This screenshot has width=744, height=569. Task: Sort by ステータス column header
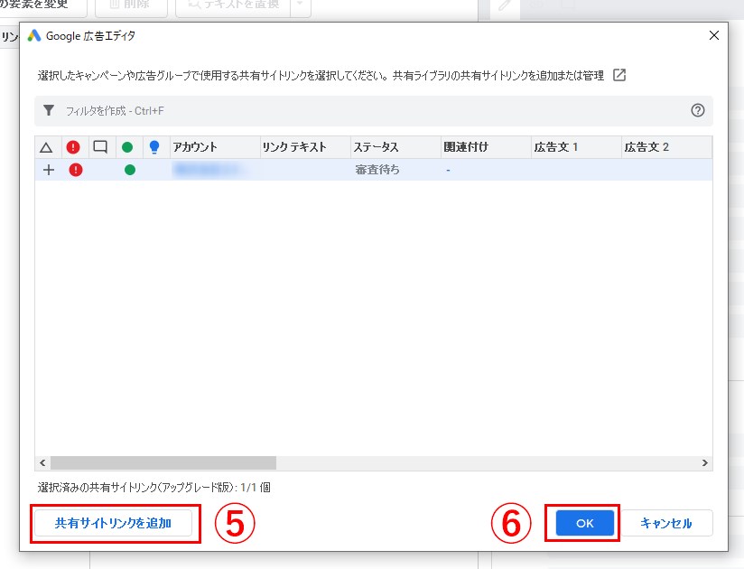coord(394,147)
